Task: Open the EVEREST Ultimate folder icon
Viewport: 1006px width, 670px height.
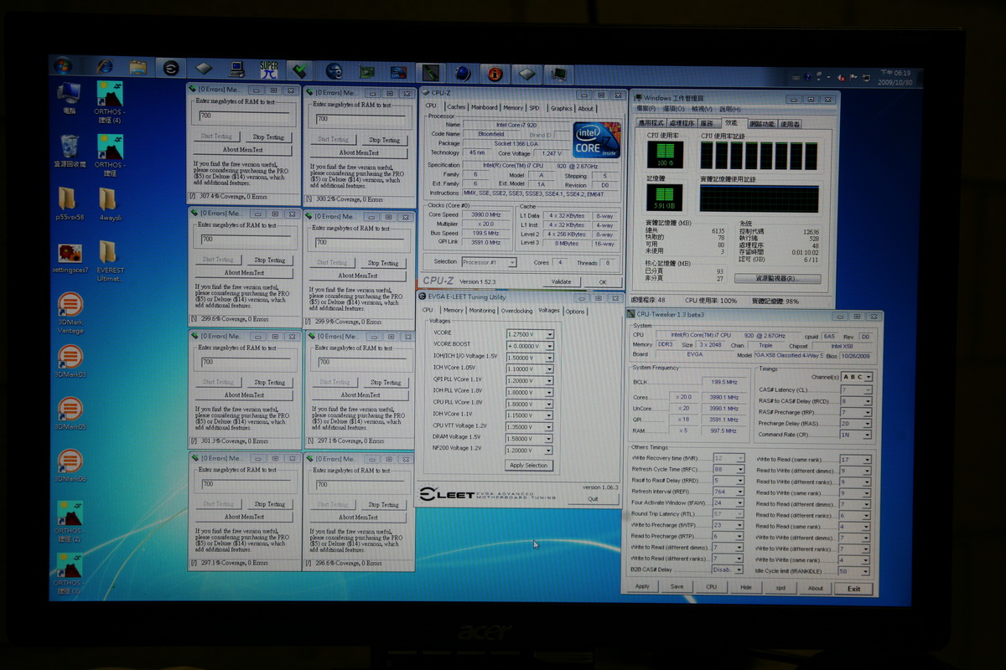Action: (110, 262)
